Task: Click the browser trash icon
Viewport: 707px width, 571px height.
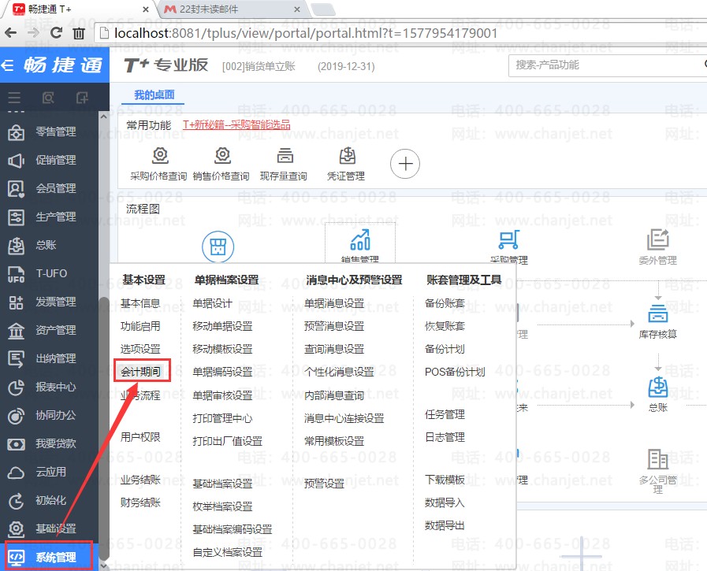Action: (x=79, y=33)
